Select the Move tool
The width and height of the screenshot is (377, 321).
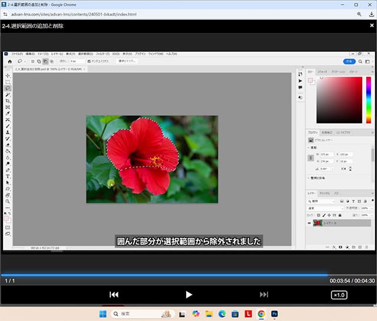click(8, 76)
